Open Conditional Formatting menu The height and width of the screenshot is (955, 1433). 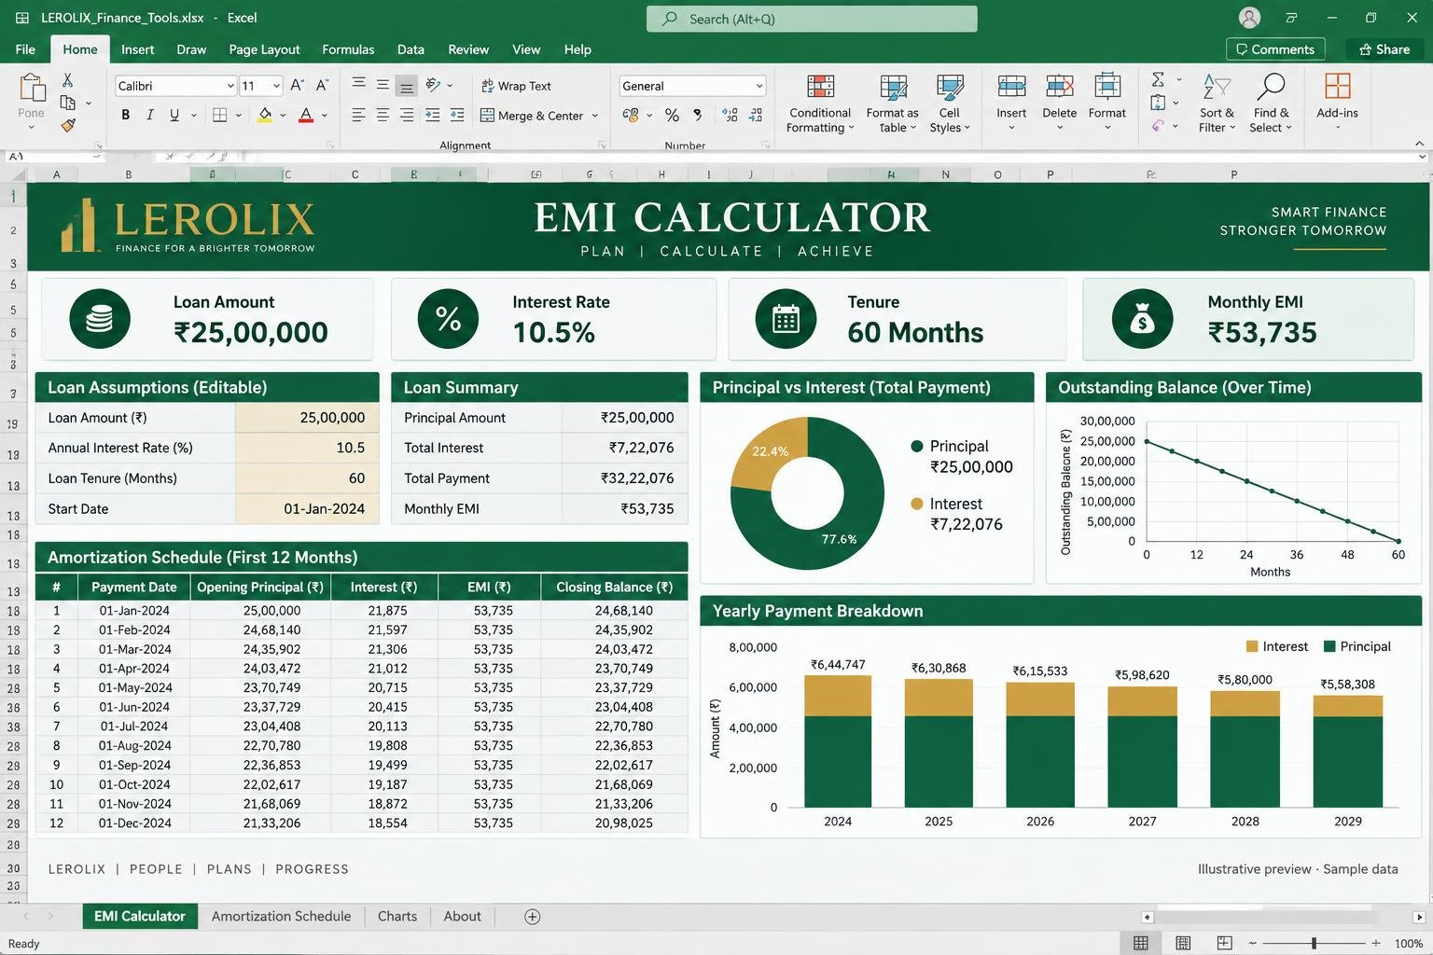point(820,103)
